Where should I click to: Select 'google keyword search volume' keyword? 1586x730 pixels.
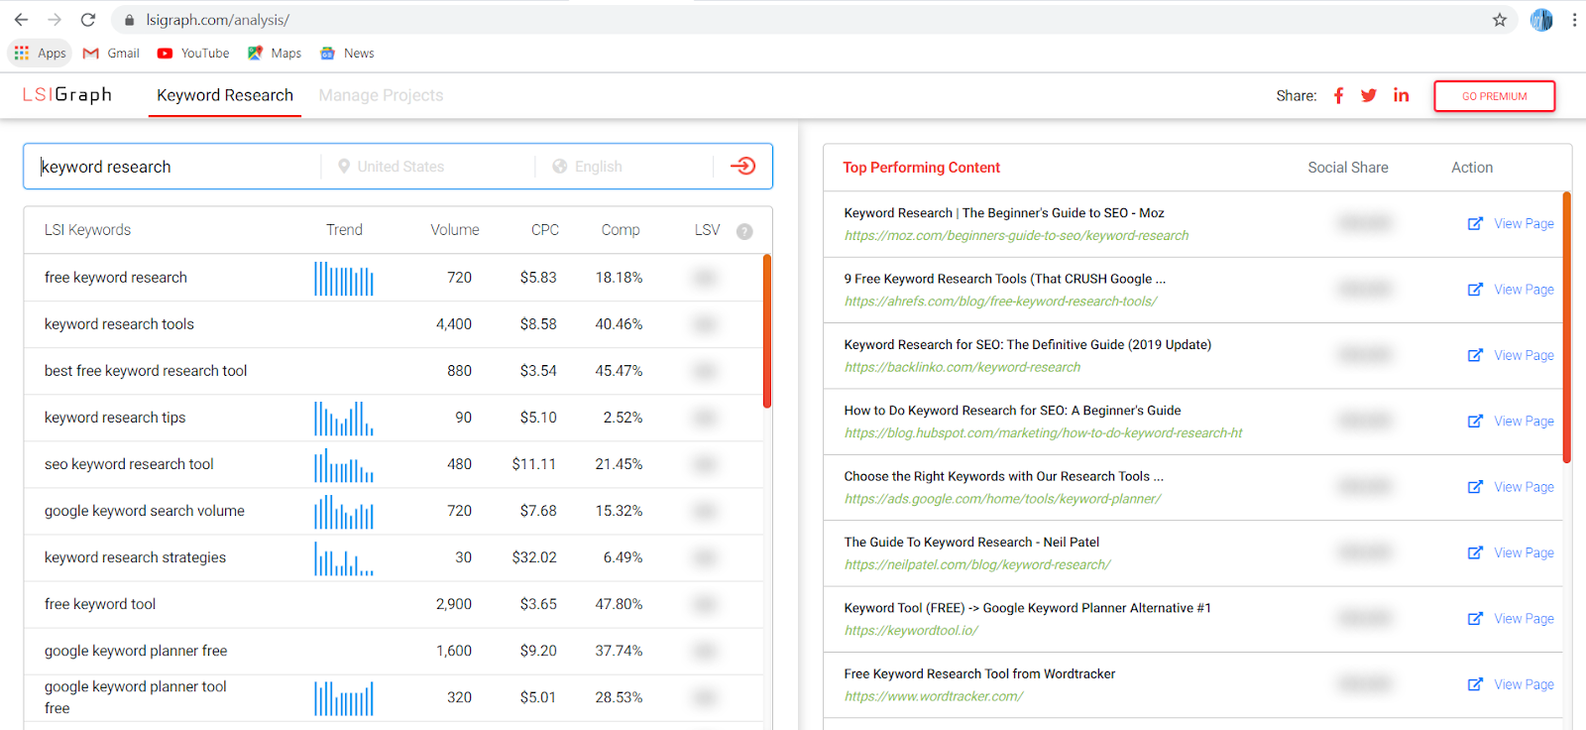(145, 511)
